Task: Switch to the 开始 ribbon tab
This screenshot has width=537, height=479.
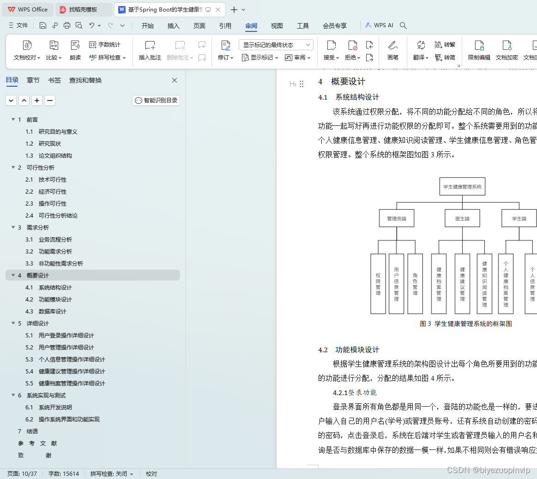Action: (x=148, y=26)
